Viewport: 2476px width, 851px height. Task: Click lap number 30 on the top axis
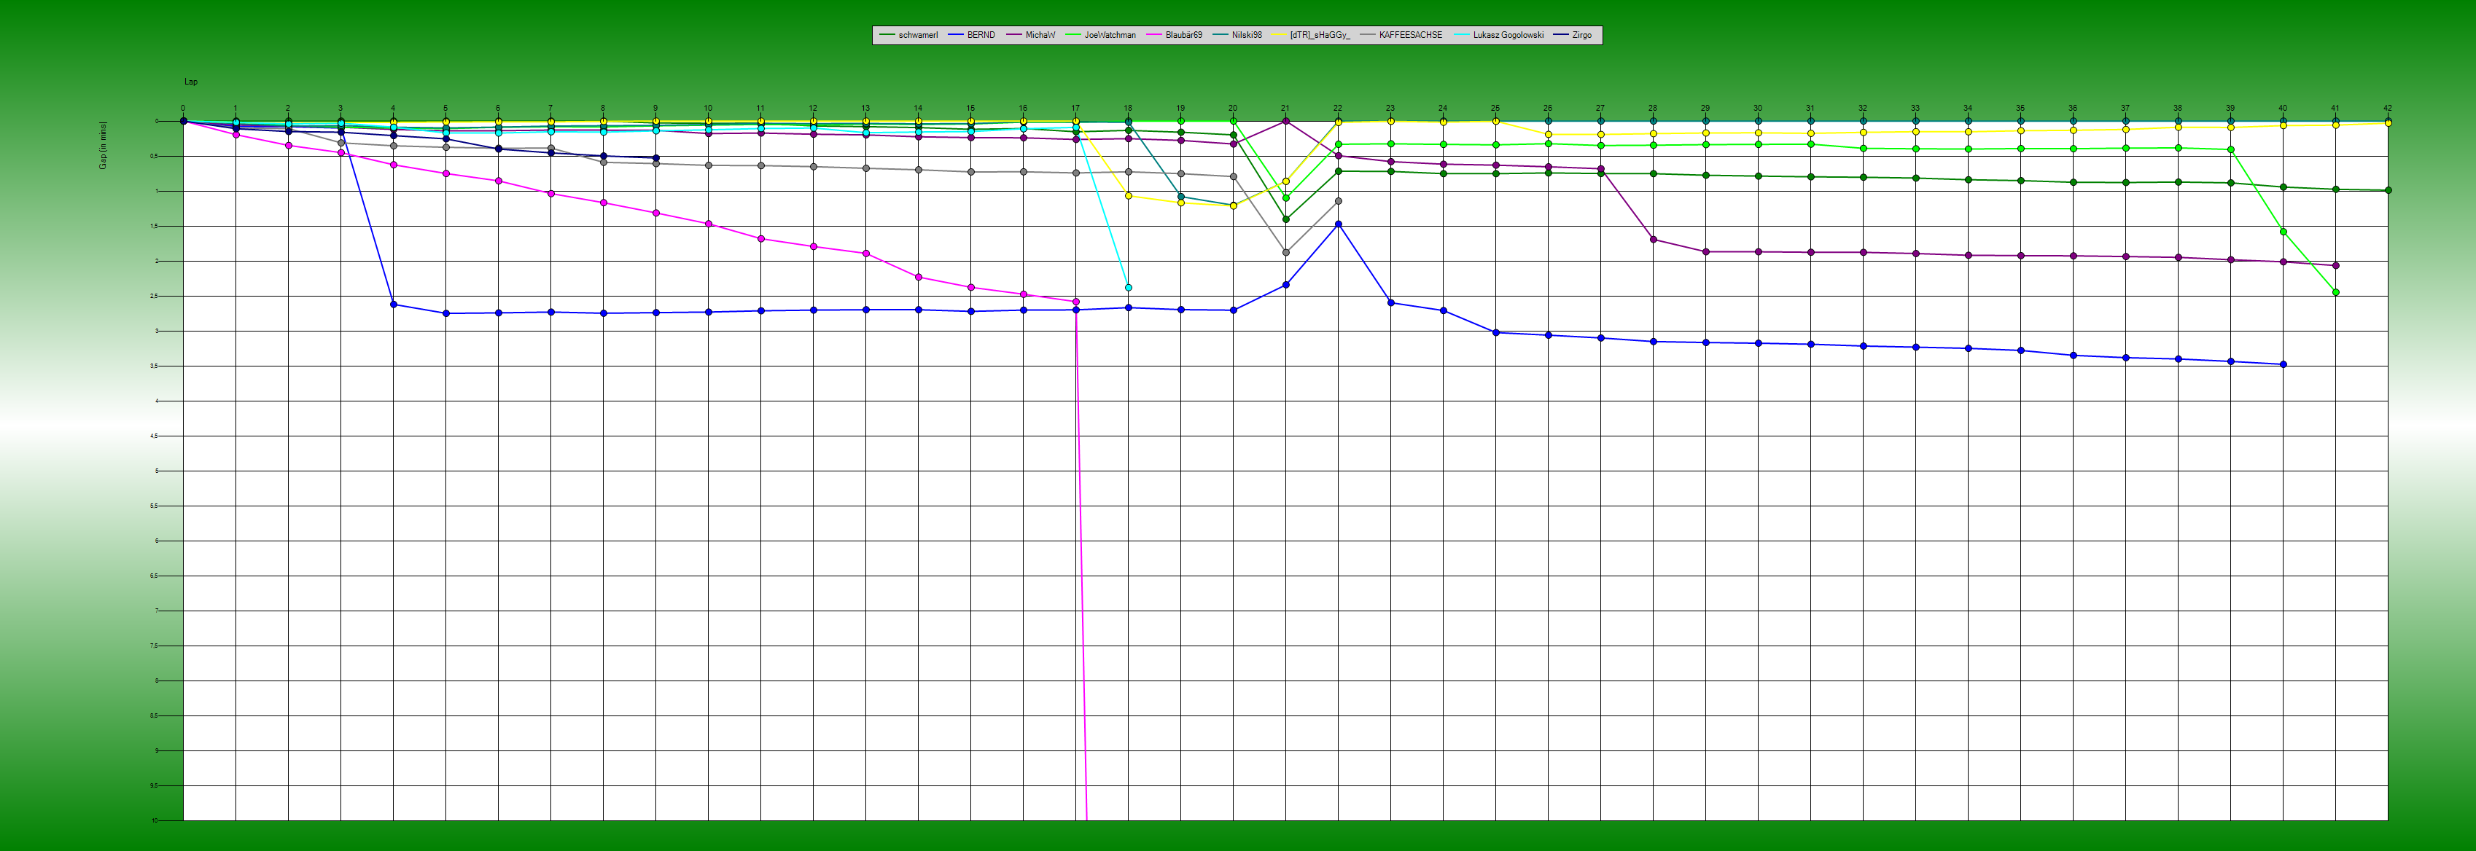point(1757,109)
